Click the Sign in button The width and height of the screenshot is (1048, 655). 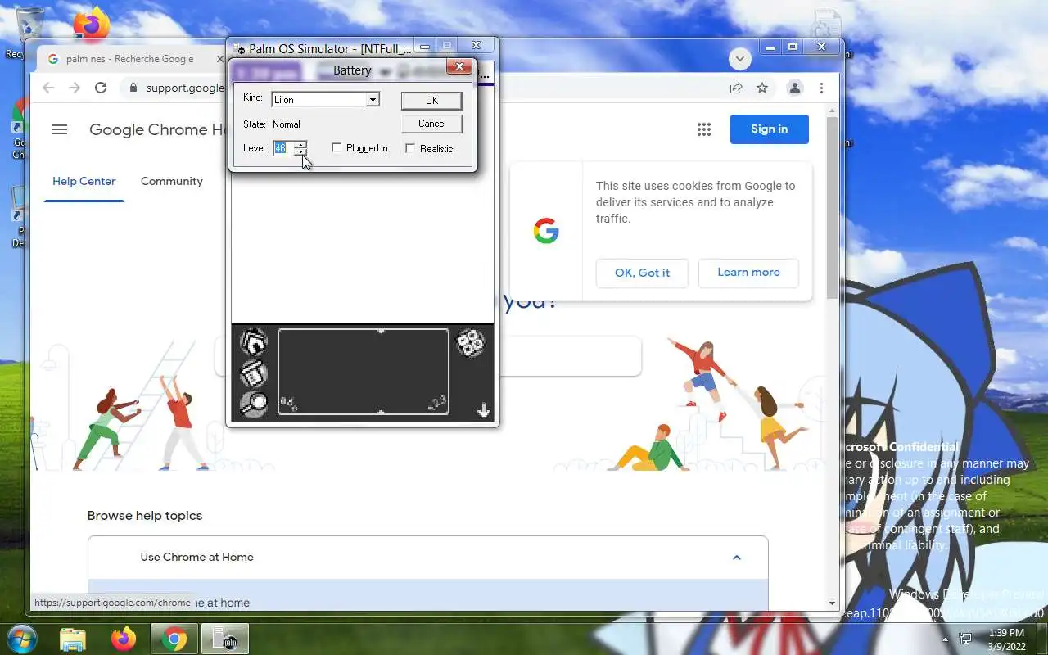pos(769,129)
